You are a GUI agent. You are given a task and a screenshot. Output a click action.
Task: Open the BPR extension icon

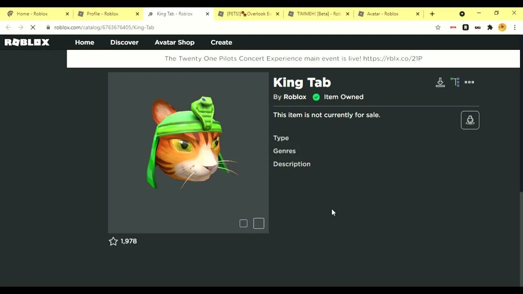point(453,27)
